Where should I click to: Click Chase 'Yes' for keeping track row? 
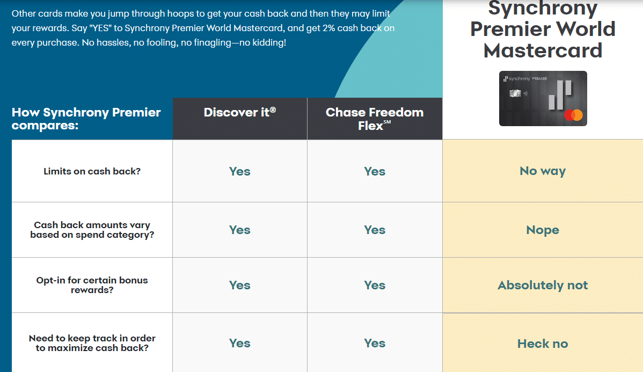pos(375,343)
